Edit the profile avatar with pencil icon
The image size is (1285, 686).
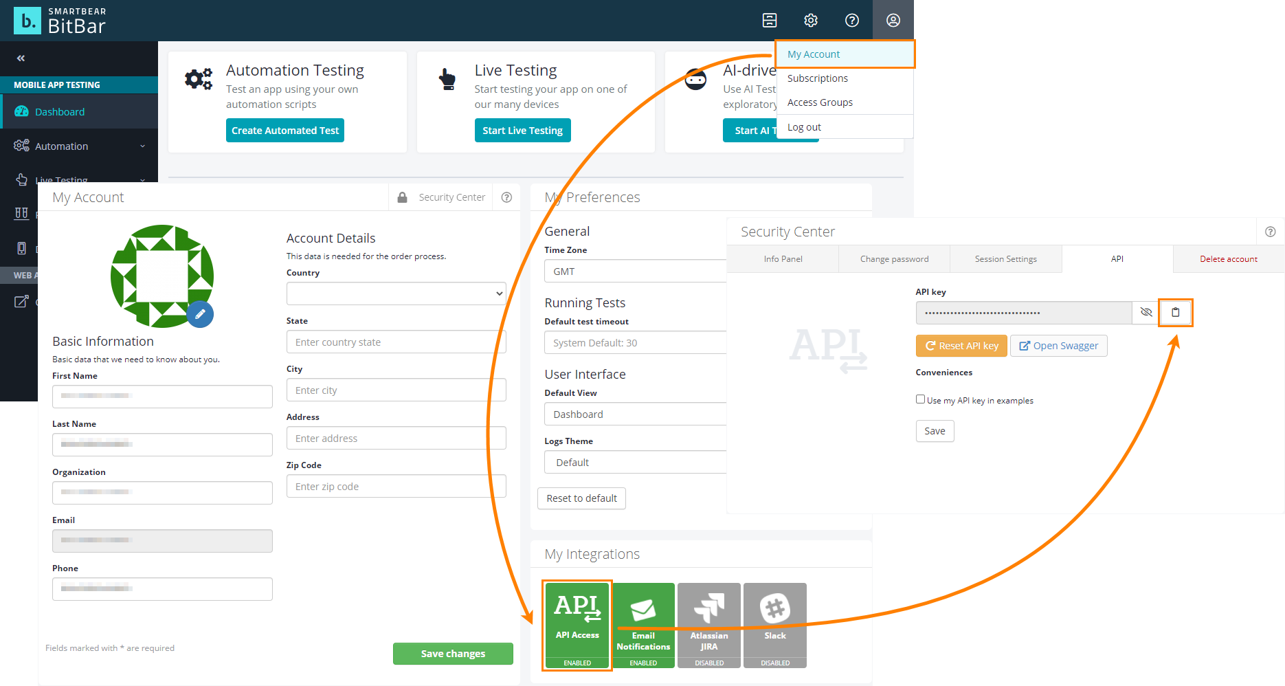tap(200, 314)
